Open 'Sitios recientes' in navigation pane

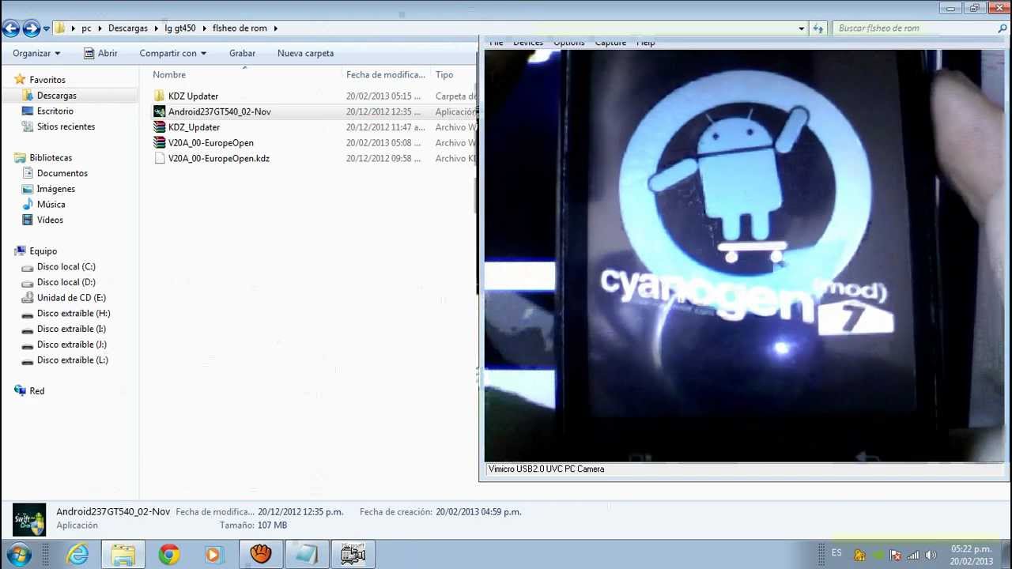(66, 126)
